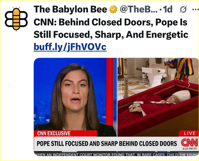Image resolution: width=199 pixels, height=161 pixels.
Task: Click the gold verified badge
Action: click(x=113, y=9)
